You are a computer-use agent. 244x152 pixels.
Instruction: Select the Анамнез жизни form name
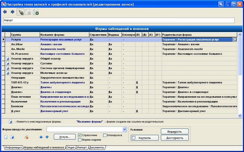tap(51, 44)
